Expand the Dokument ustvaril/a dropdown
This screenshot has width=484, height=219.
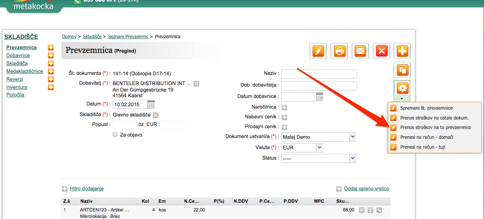point(353,137)
